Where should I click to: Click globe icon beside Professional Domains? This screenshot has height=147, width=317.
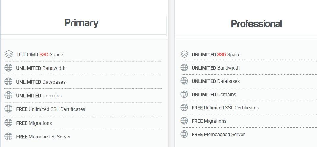click(184, 94)
